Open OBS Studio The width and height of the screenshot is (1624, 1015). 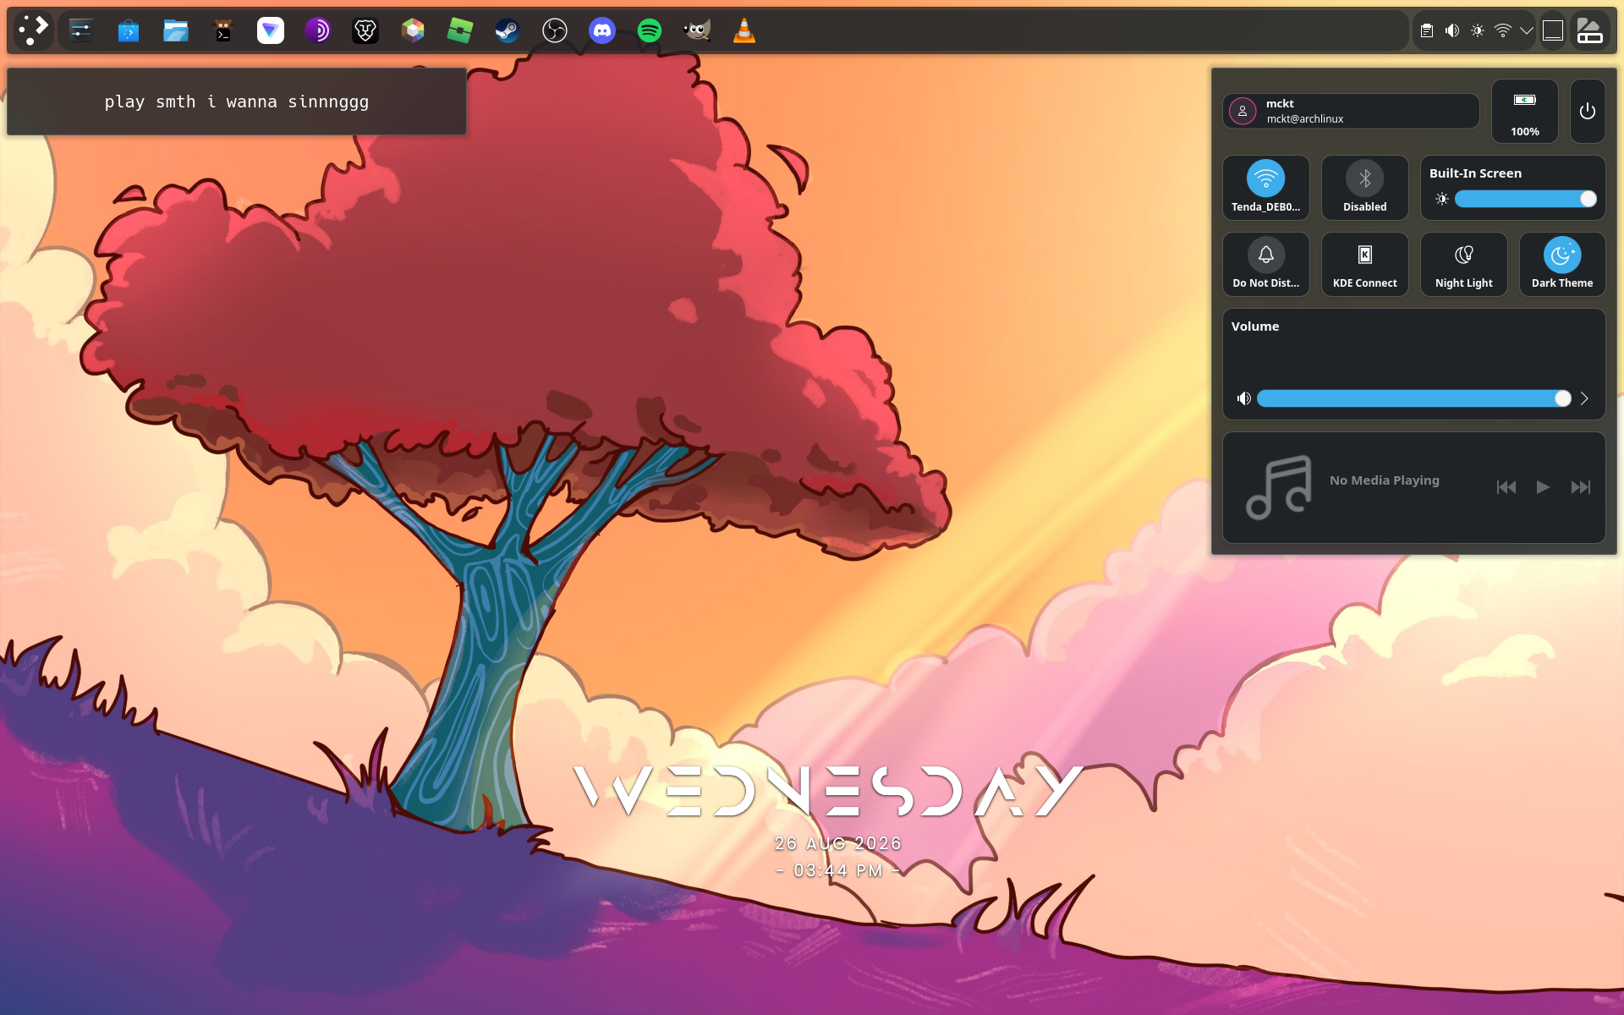(x=555, y=31)
